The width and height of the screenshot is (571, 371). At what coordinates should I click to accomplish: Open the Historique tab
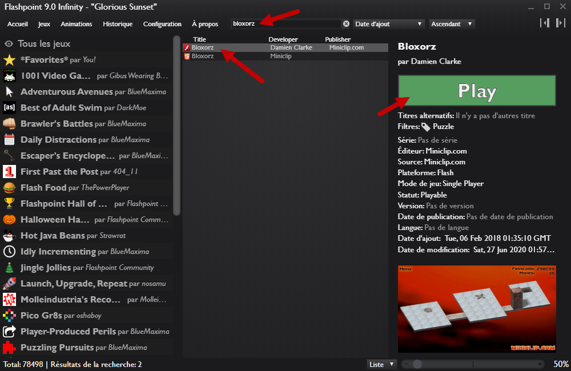(118, 24)
